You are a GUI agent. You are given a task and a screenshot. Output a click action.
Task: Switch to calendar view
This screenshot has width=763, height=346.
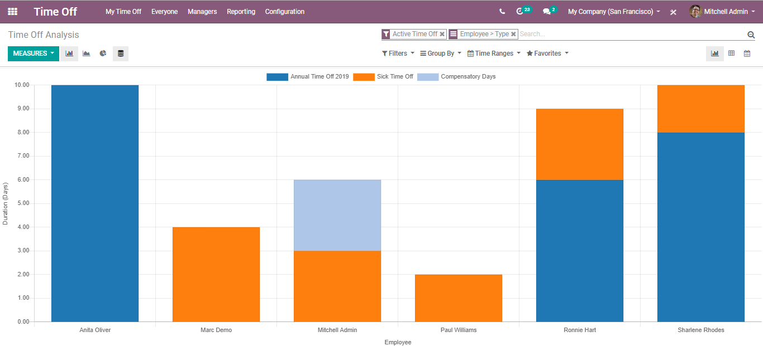(x=747, y=53)
